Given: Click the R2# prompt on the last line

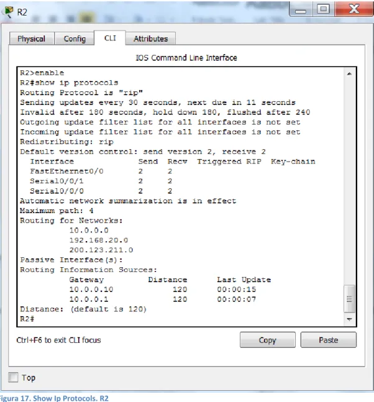Looking at the screenshot, I should pos(27,319).
